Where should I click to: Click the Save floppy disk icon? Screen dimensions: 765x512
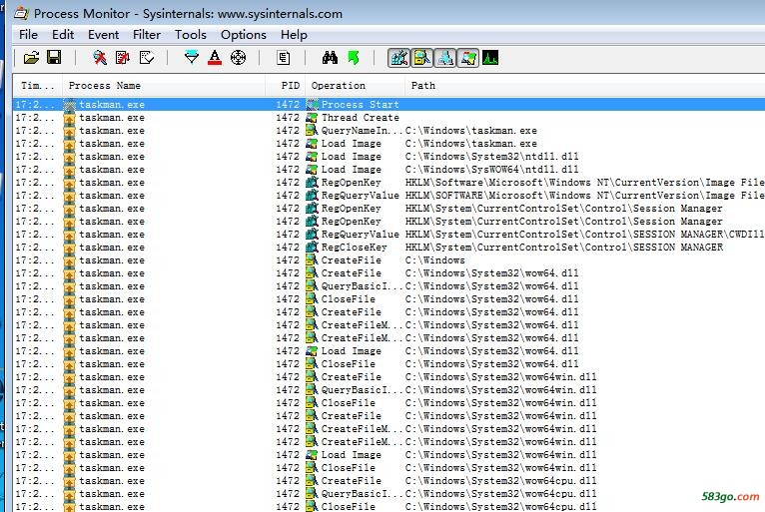click(54, 58)
